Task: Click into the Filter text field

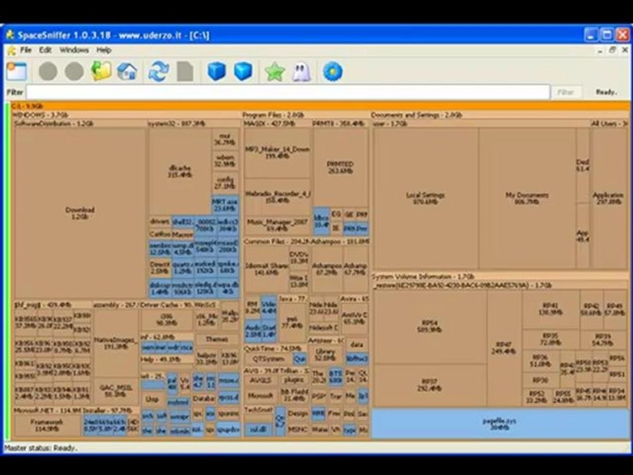Action: pos(288,92)
